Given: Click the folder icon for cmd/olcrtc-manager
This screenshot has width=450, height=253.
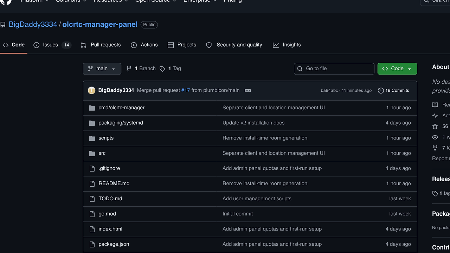Looking at the screenshot, I should click(92, 108).
